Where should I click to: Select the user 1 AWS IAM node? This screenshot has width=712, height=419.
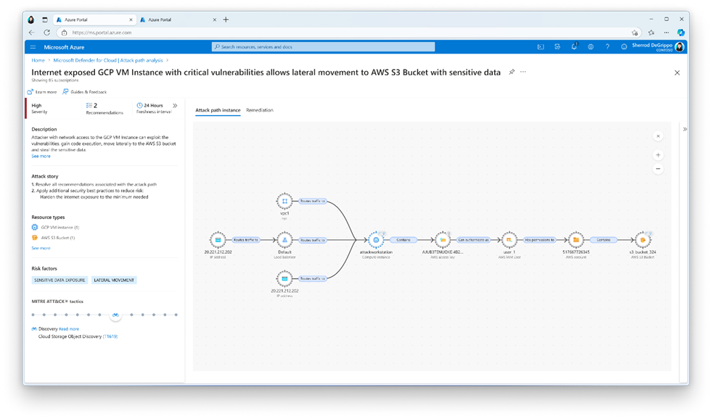(509, 240)
